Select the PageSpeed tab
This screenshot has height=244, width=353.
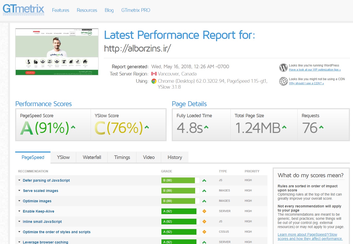[33, 157]
